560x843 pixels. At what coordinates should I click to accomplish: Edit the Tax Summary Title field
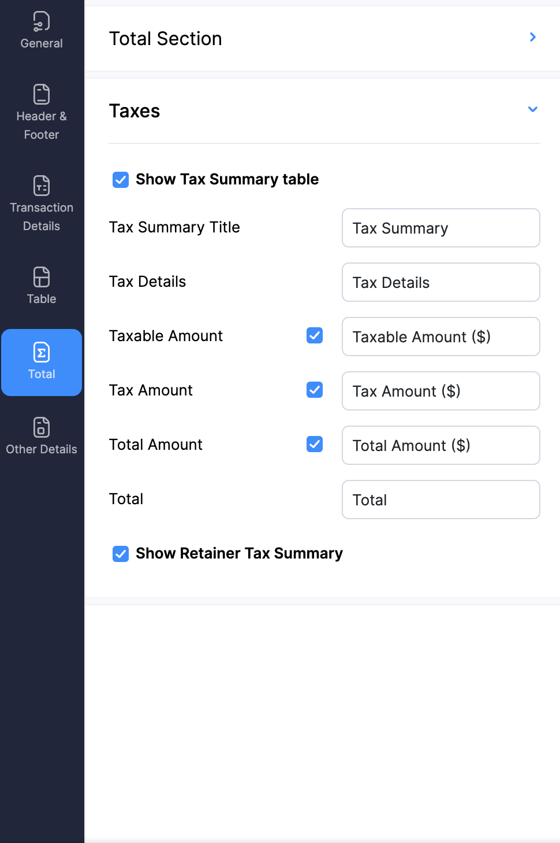[x=440, y=228]
